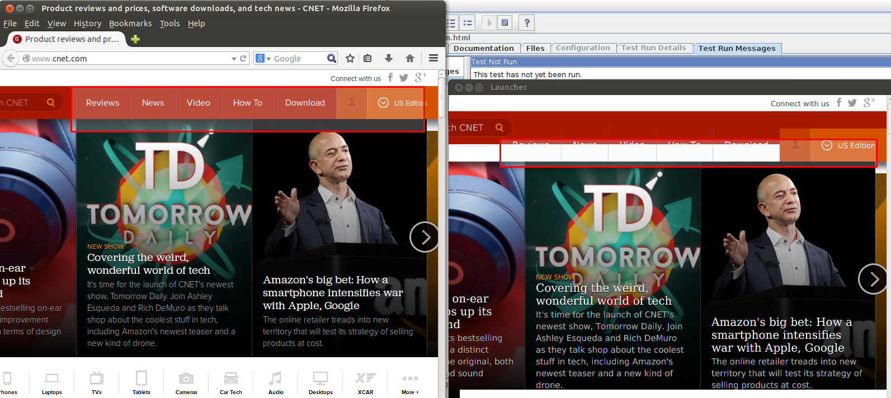Go to the Firefox home page icon
The image size is (891, 398).
coord(410,58)
